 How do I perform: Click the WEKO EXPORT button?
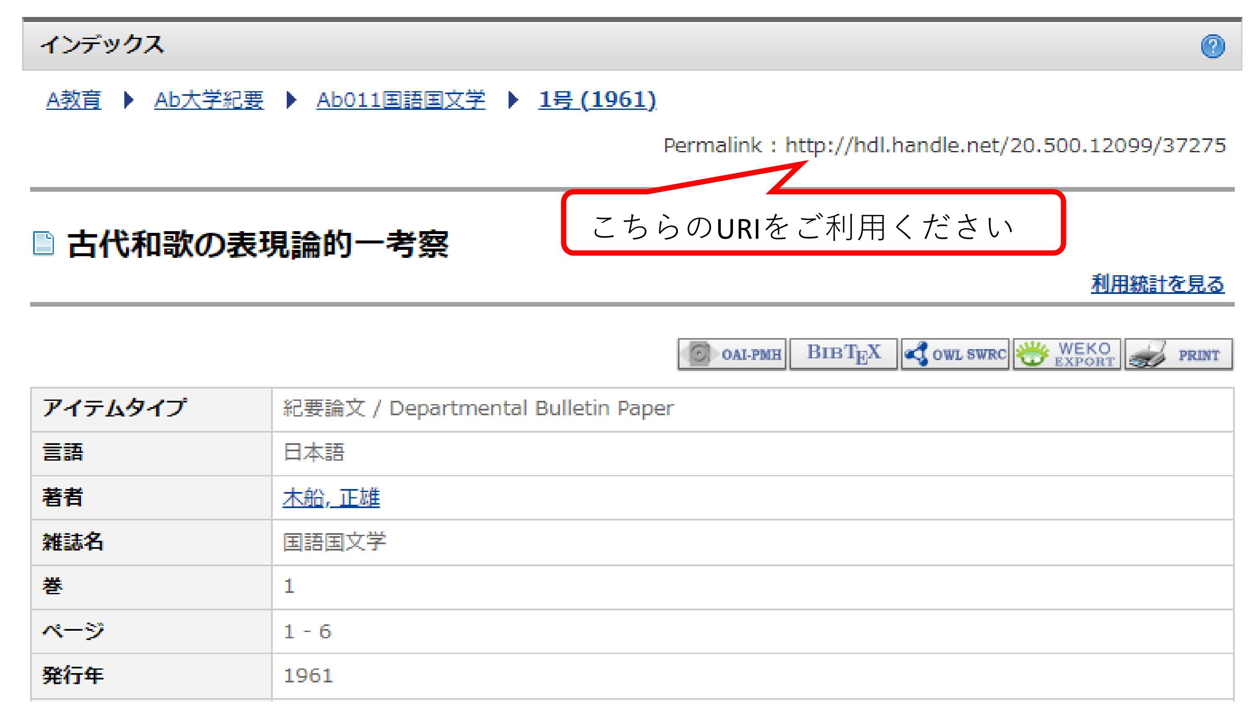1067,354
